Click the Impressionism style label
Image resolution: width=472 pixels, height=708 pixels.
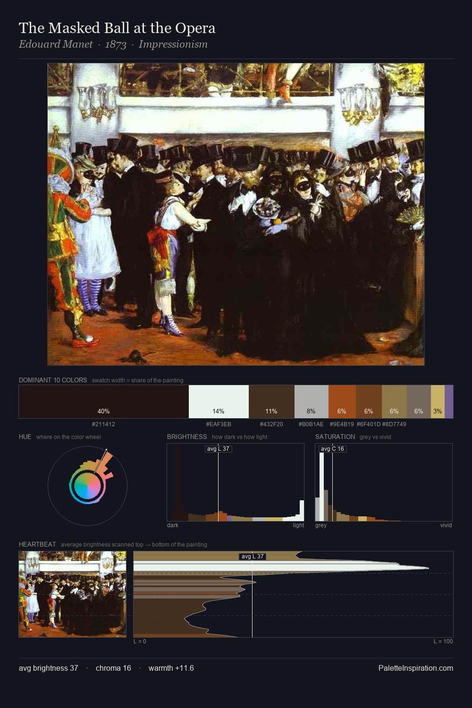tap(173, 44)
